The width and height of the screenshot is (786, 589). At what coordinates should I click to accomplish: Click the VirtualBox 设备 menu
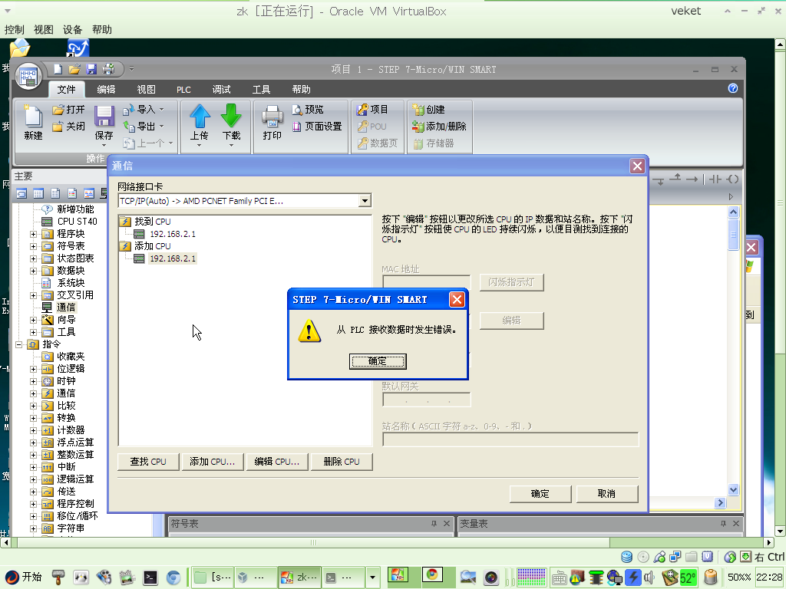(x=73, y=30)
